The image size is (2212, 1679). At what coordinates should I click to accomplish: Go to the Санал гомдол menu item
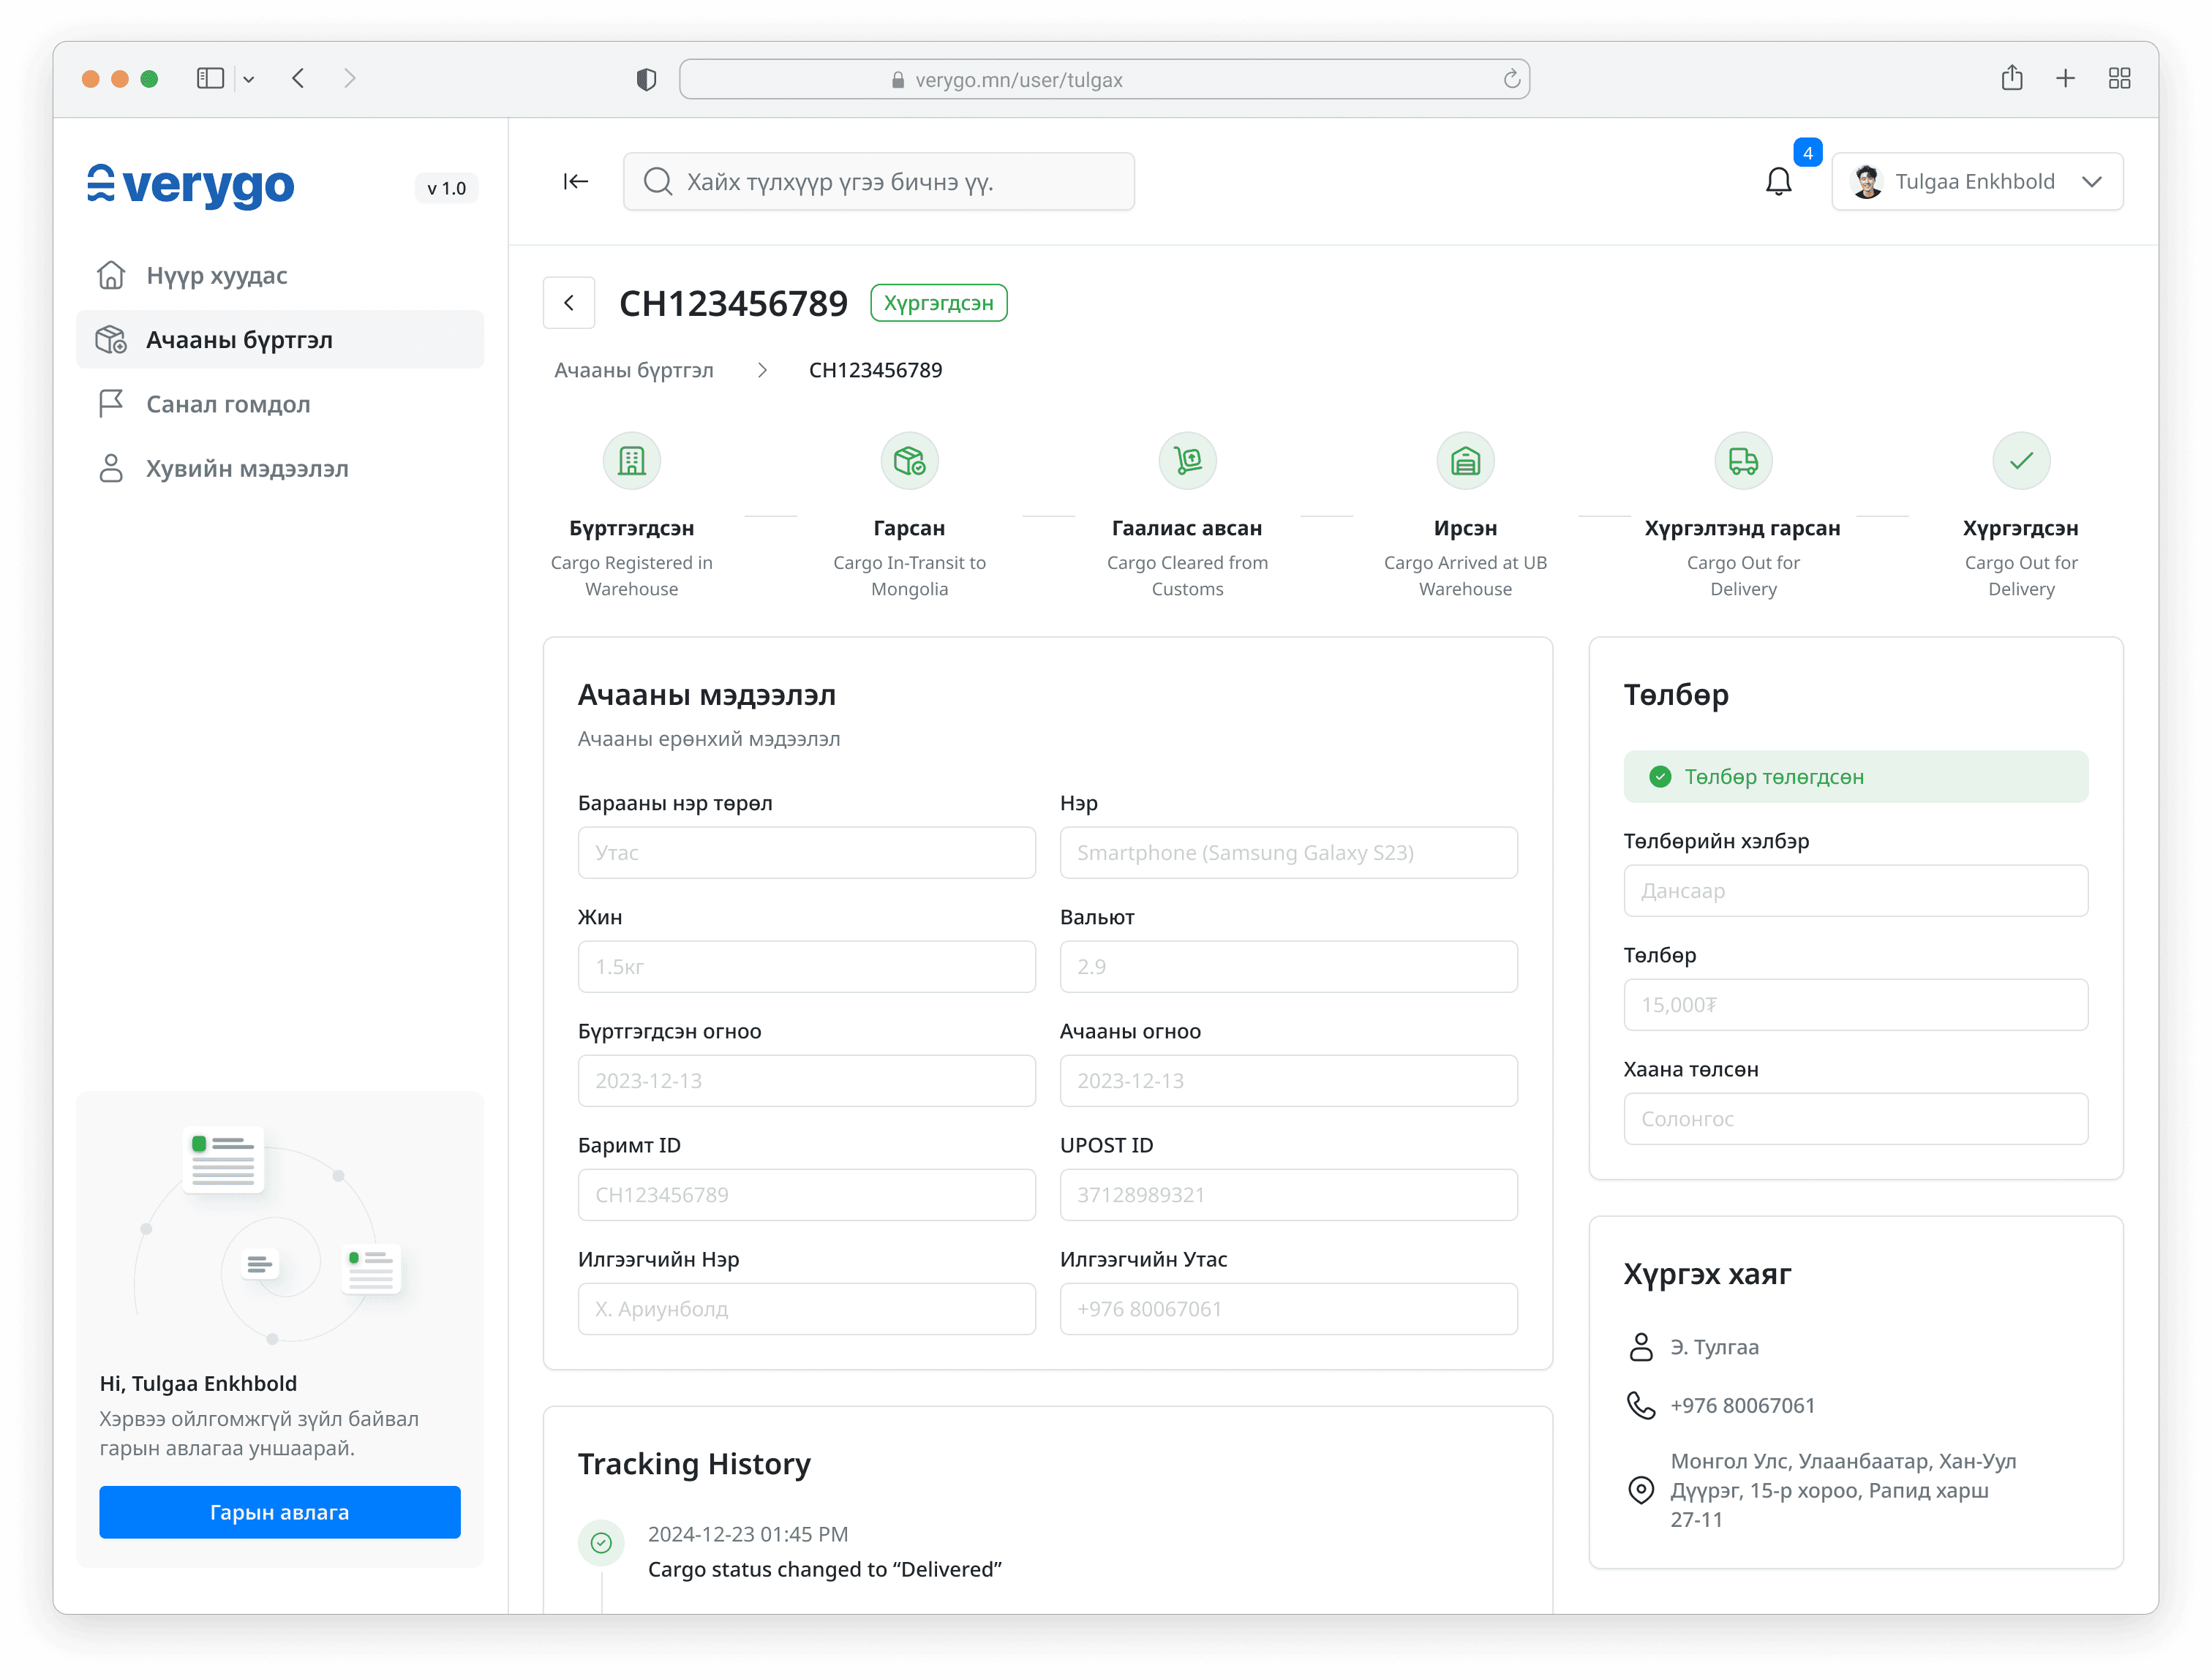click(228, 404)
